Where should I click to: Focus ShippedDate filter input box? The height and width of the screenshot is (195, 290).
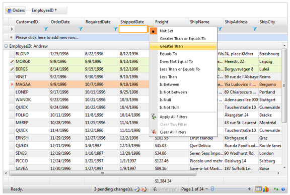pyautogui.click(x=133, y=29)
